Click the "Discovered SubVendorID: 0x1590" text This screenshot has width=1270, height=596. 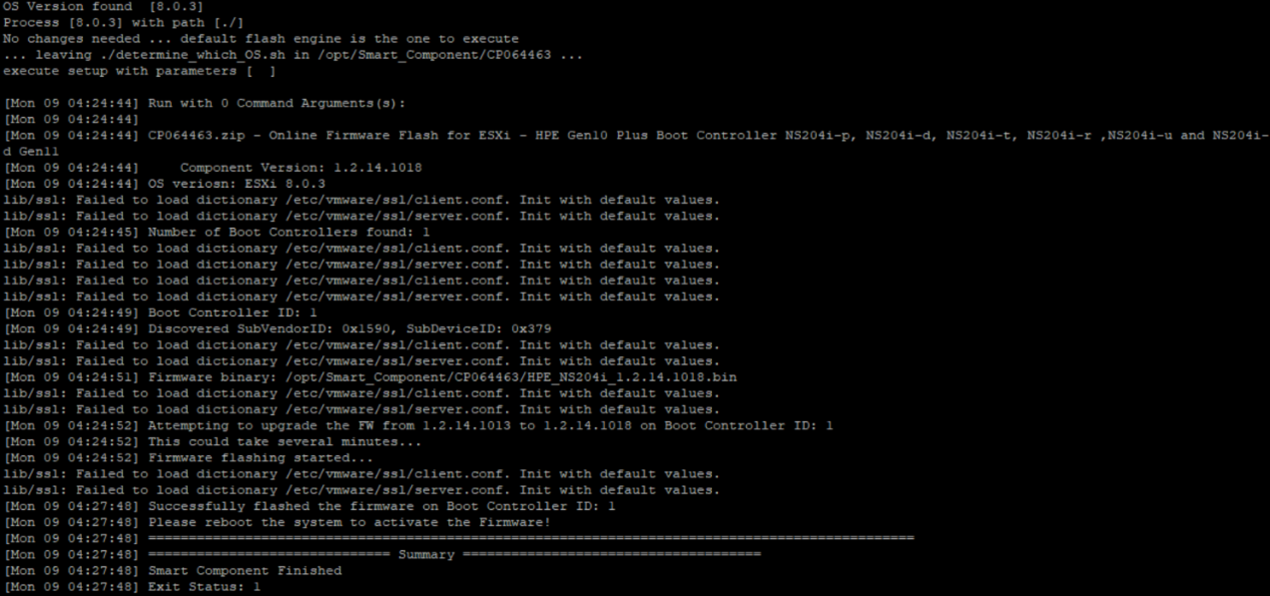click(262, 328)
